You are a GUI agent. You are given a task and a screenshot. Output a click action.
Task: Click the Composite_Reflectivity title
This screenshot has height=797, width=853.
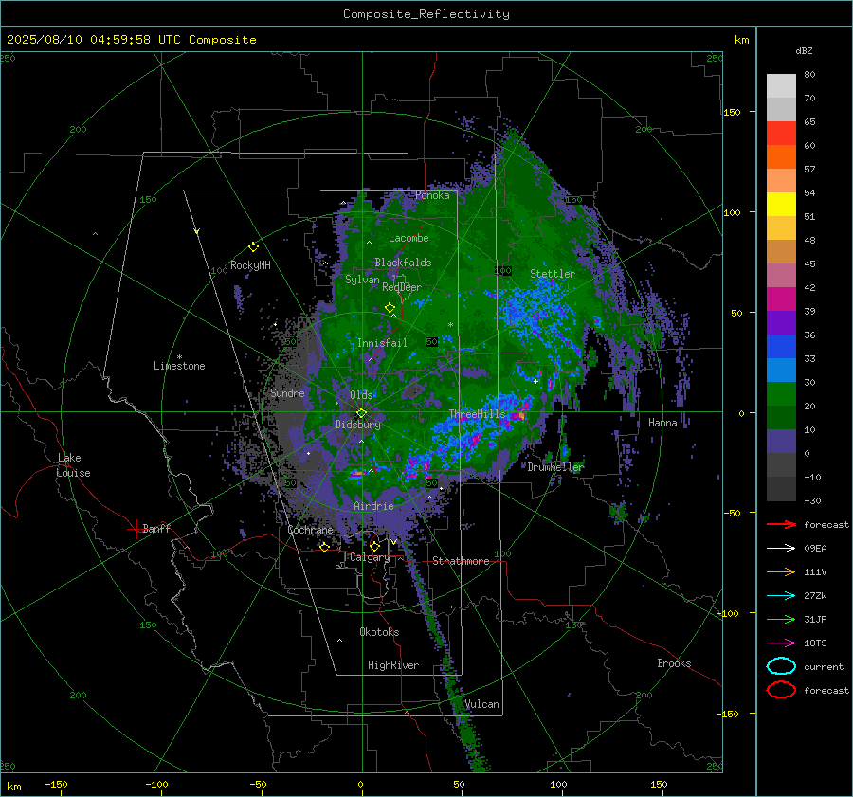426,14
